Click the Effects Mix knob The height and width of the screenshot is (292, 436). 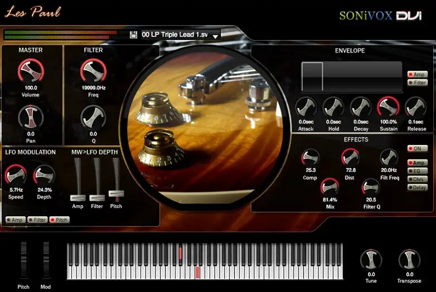(330, 187)
